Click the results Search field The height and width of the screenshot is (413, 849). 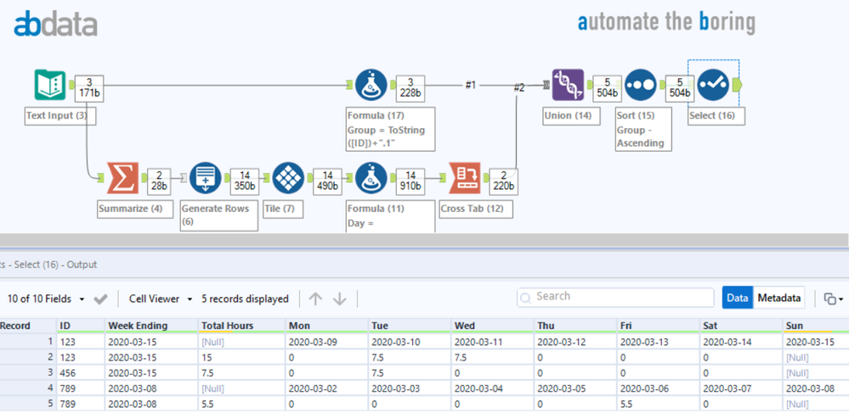click(615, 298)
